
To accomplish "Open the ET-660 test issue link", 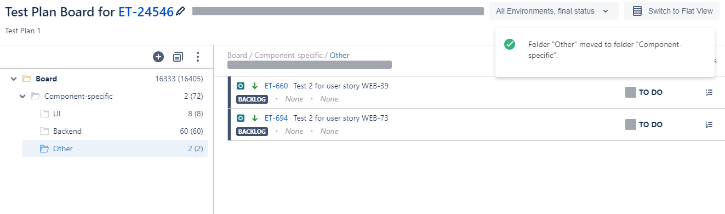I will pyautogui.click(x=276, y=86).
